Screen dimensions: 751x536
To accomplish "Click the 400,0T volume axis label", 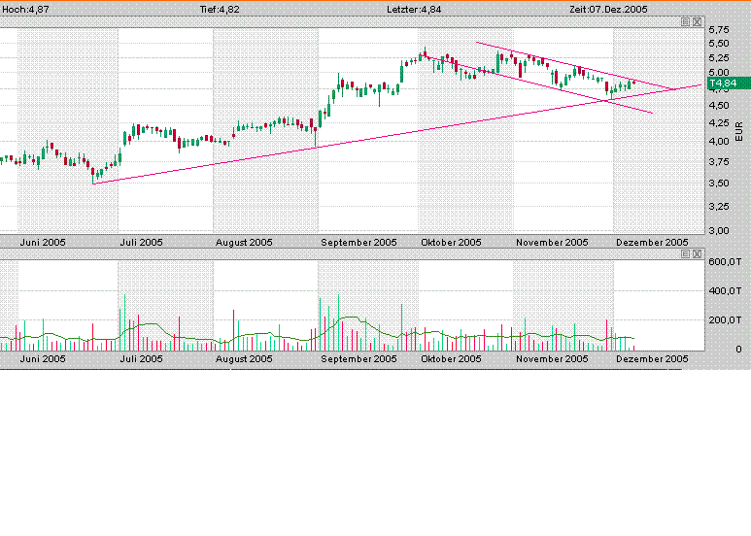I will 725,291.
